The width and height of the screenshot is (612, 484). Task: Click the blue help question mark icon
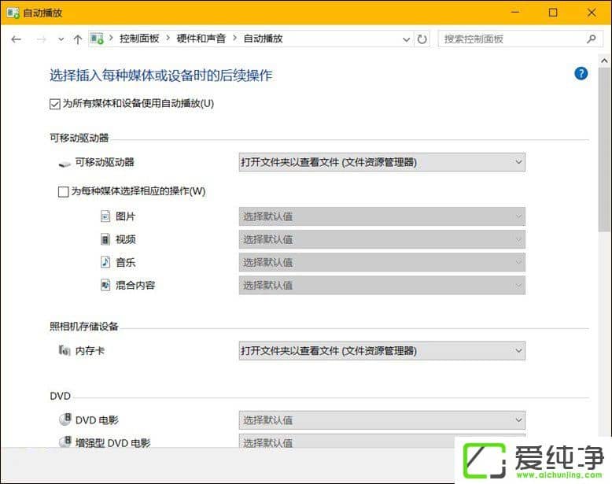click(581, 73)
